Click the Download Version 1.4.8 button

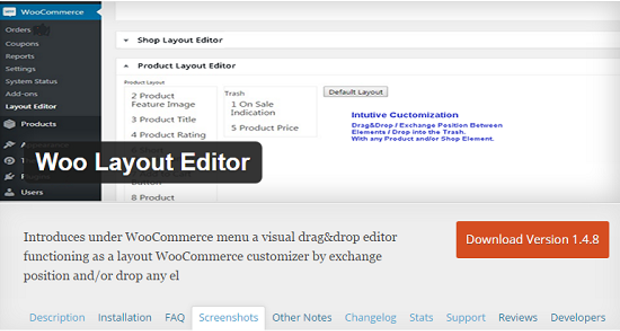coord(533,240)
